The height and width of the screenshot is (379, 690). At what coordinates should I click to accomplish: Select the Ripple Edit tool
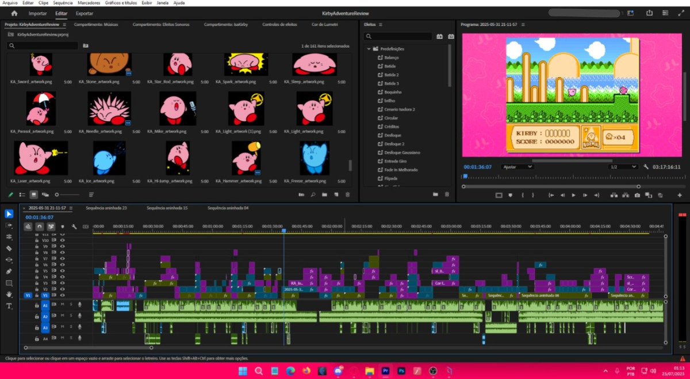point(9,236)
